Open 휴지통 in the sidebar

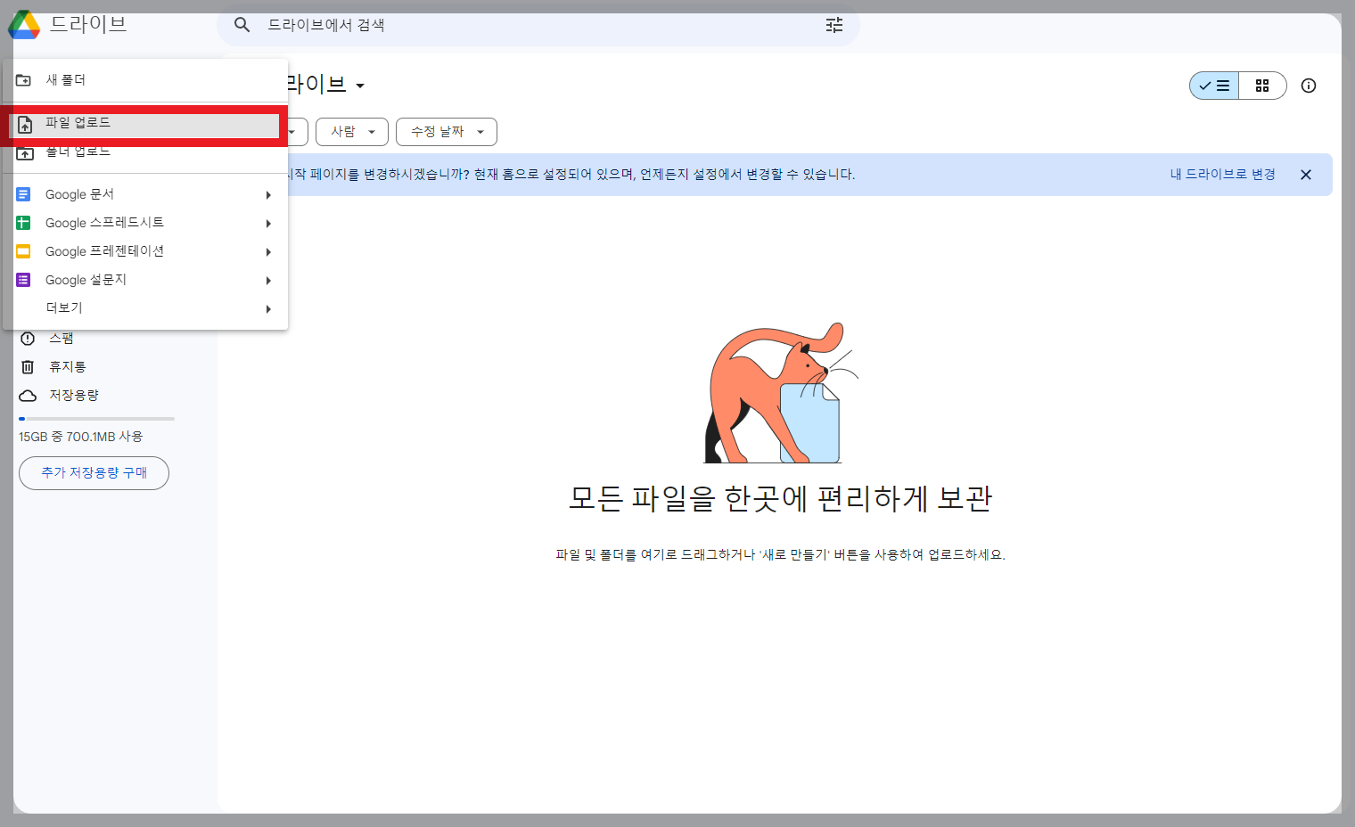click(68, 367)
